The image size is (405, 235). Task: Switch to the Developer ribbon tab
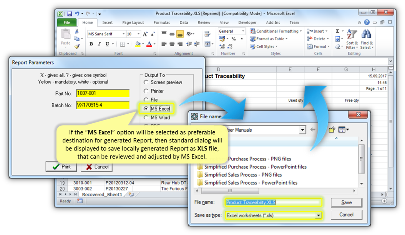click(x=247, y=23)
